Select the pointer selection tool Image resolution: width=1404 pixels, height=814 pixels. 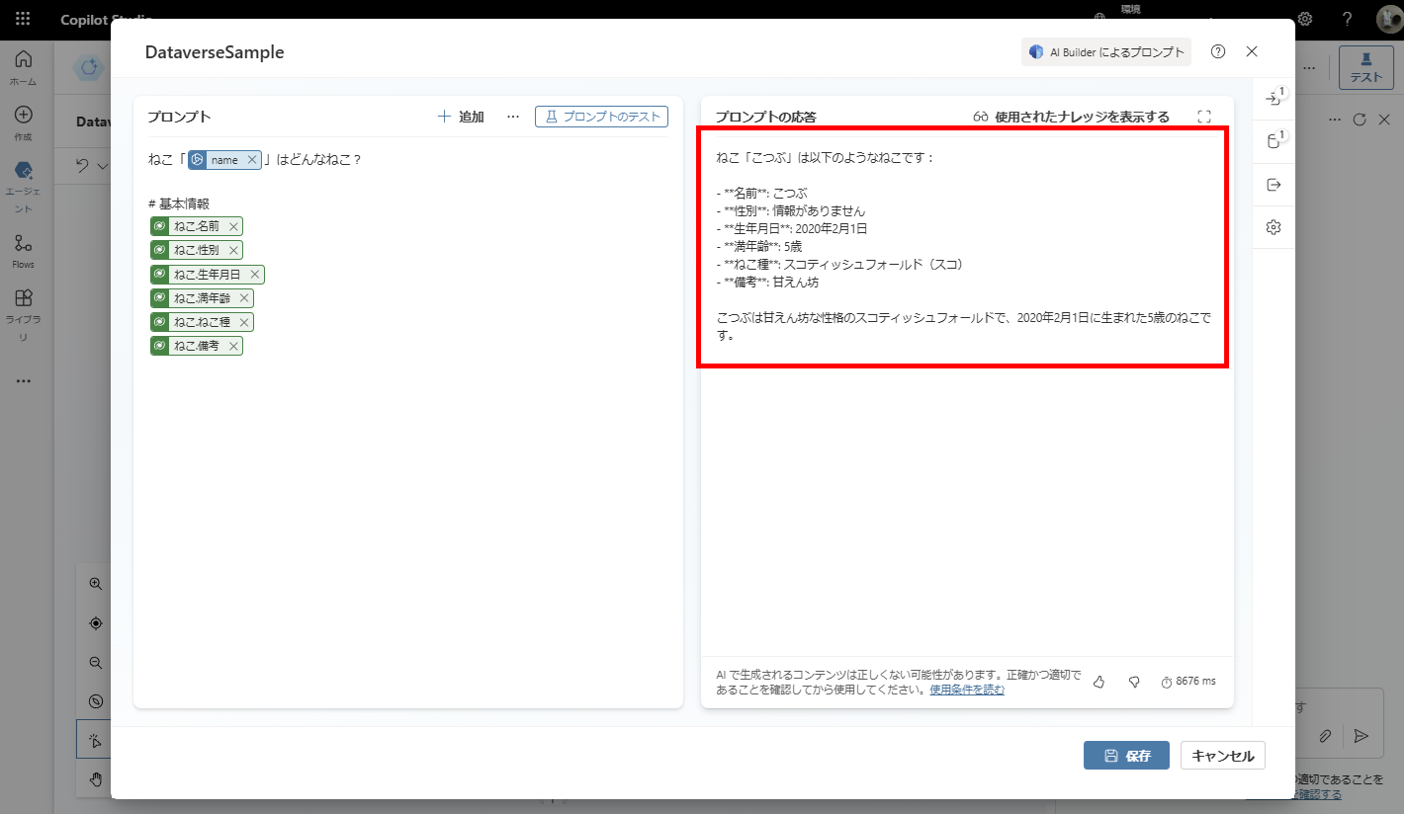coord(94,739)
